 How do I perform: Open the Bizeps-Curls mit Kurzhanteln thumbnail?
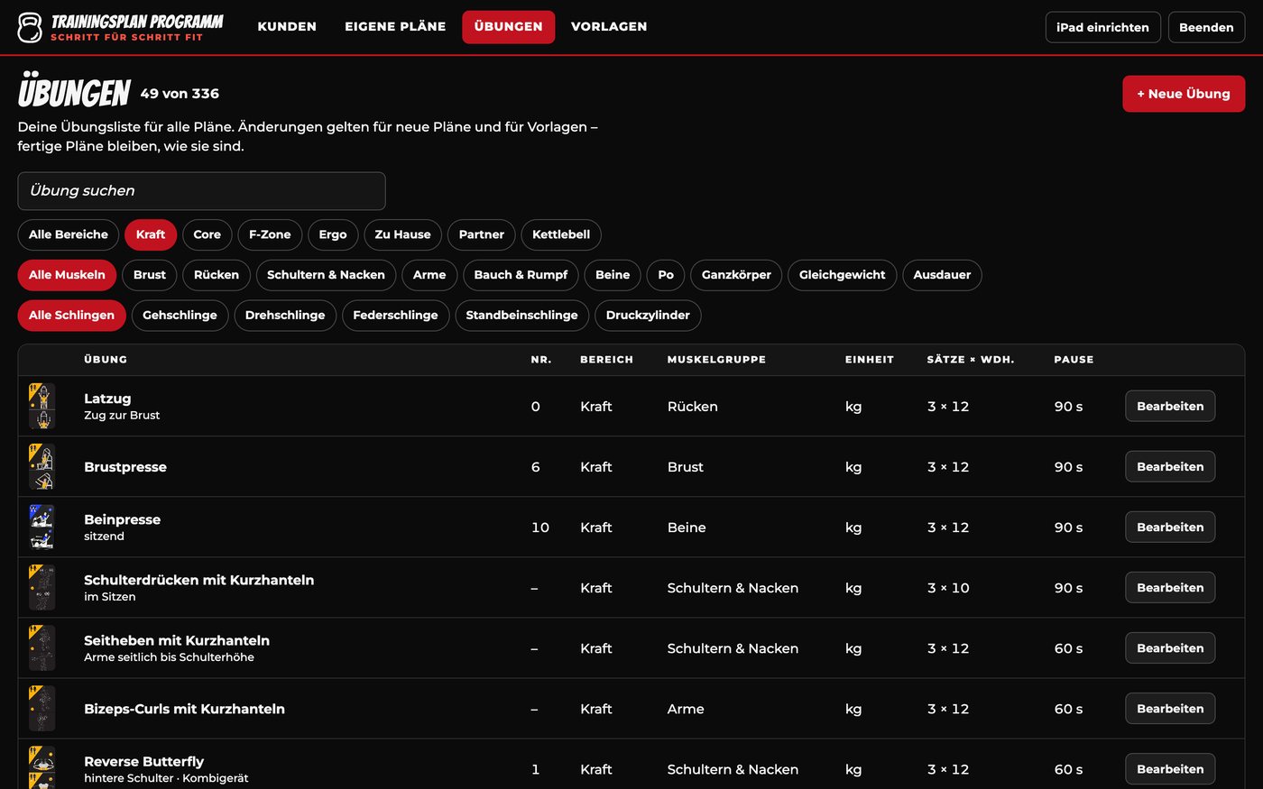tap(42, 708)
